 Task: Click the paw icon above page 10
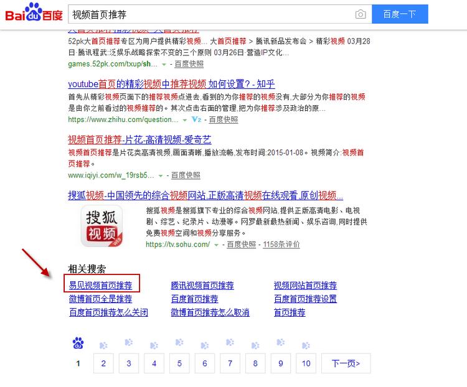306,345
